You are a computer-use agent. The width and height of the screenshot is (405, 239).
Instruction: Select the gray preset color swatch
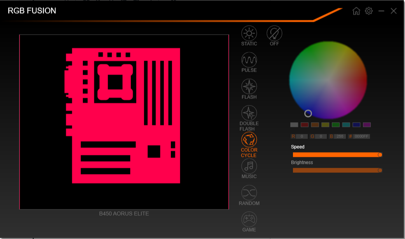294,125
